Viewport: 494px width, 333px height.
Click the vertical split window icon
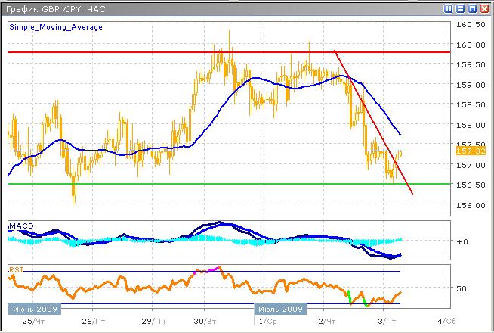tap(449, 8)
